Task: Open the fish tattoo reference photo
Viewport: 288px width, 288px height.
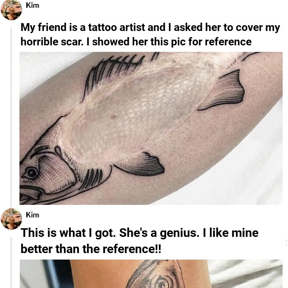Action: 151,128
